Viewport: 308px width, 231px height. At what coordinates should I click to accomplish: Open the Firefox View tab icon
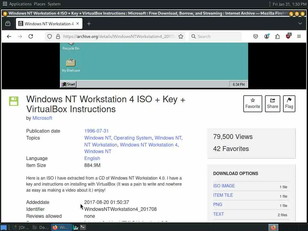point(8,24)
